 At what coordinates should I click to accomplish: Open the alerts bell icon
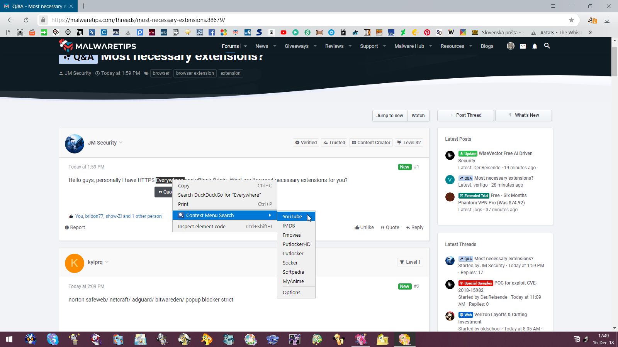point(535,46)
